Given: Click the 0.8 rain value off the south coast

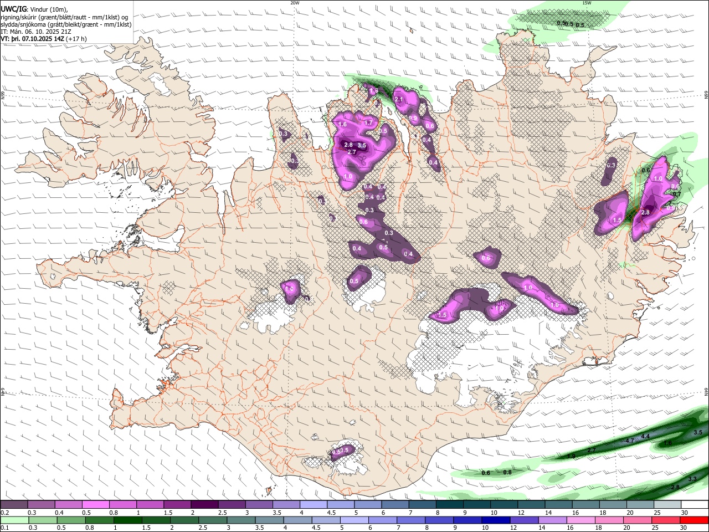Looking at the screenshot, I should click(507, 472).
